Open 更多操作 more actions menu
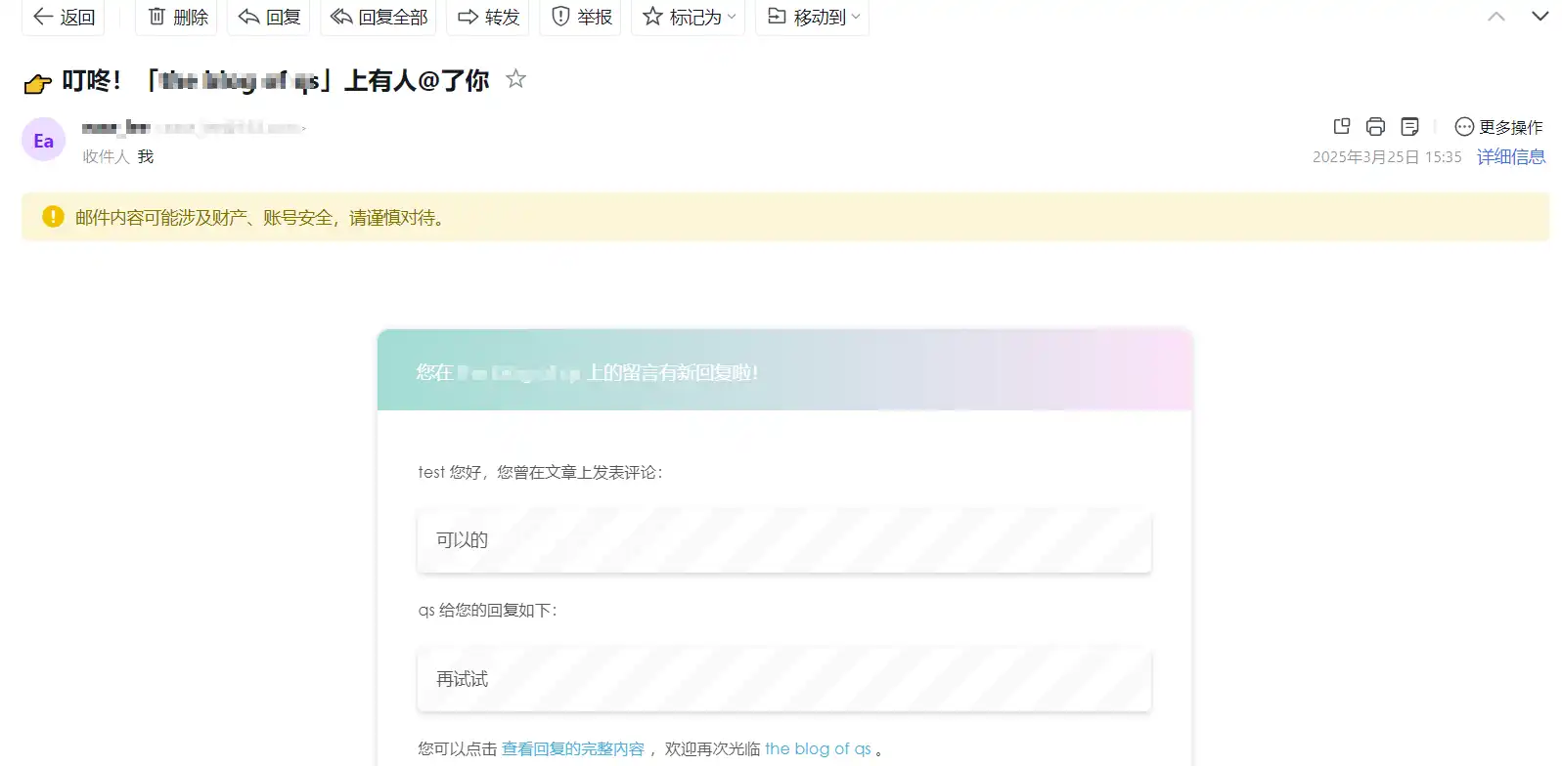The image size is (1562, 766). pos(1498,127)
